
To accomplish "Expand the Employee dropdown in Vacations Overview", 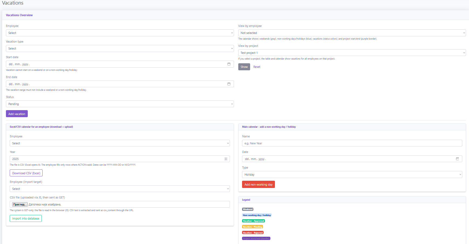I will [x=120, y=33].
